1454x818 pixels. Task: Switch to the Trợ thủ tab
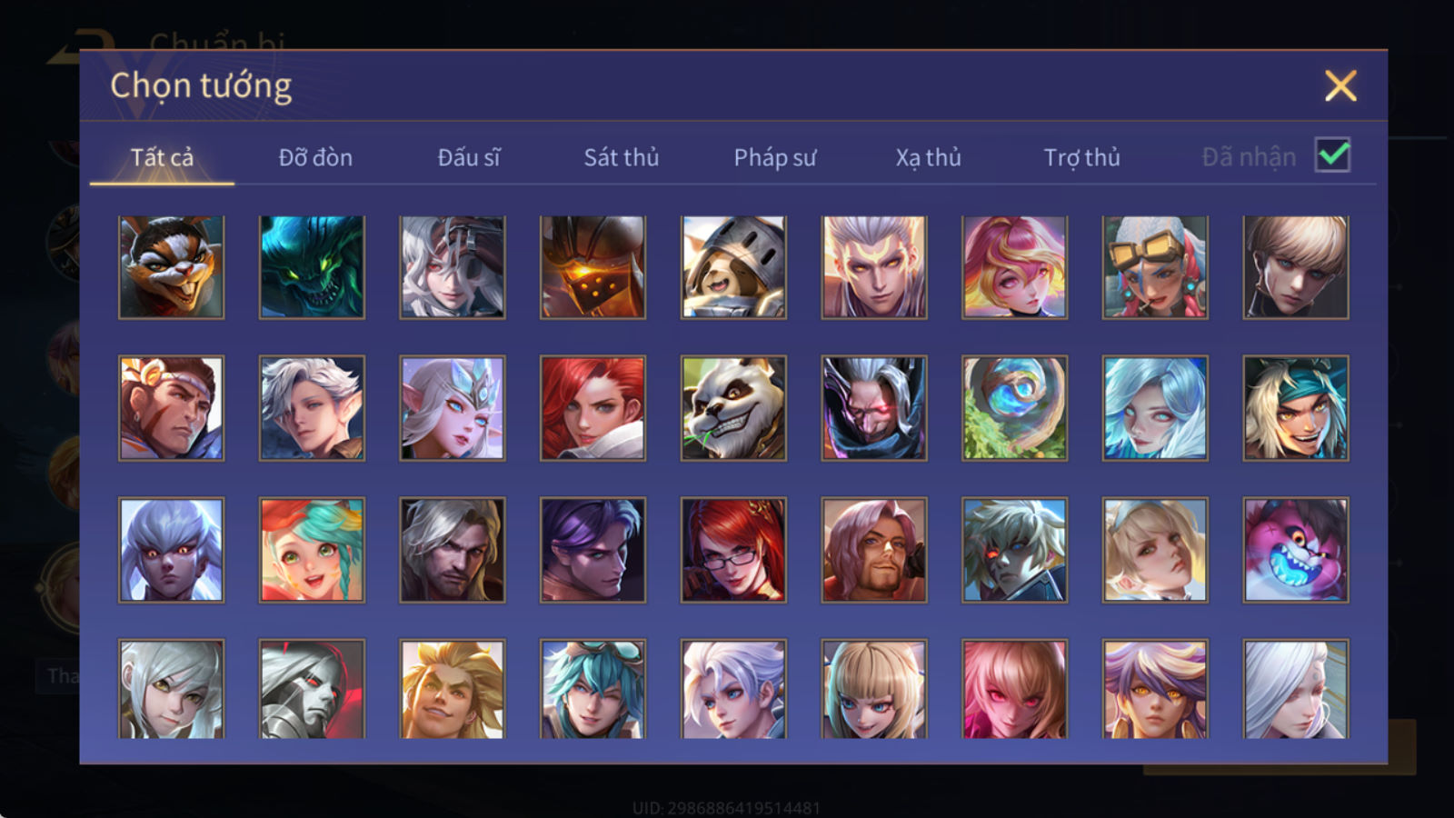pyautogui.click(x=1081, y=157)
